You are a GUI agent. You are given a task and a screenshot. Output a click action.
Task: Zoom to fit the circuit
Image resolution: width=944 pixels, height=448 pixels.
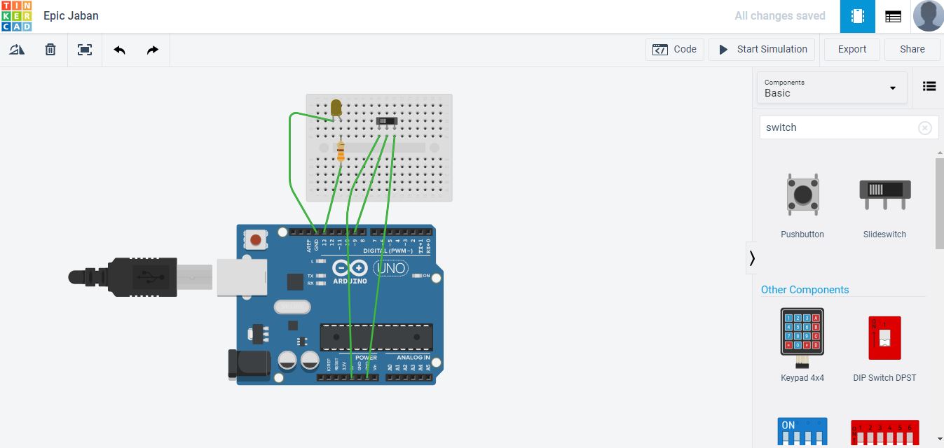(85, 50)
